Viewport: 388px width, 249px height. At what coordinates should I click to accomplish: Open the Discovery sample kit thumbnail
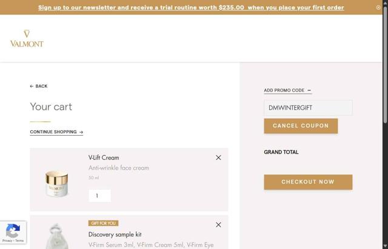[57, 235]
